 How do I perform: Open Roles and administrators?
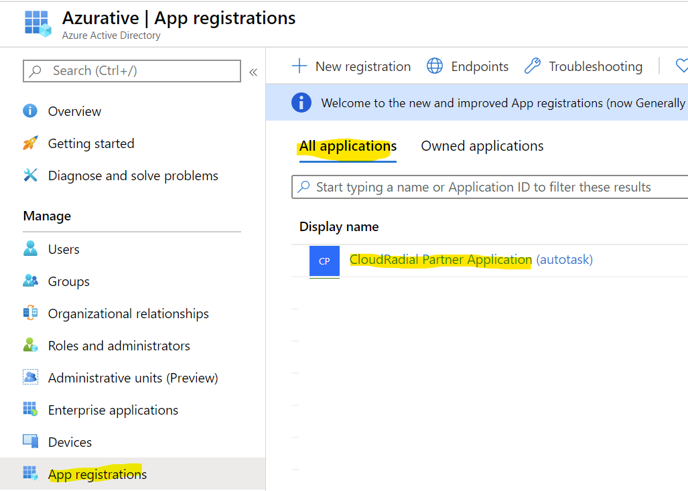(119, 346)
